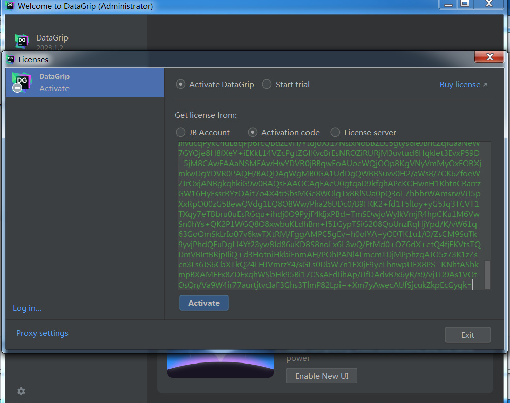Click the Log in... link
This screenshot has height=403, width=510.
(x=27, y=308)
